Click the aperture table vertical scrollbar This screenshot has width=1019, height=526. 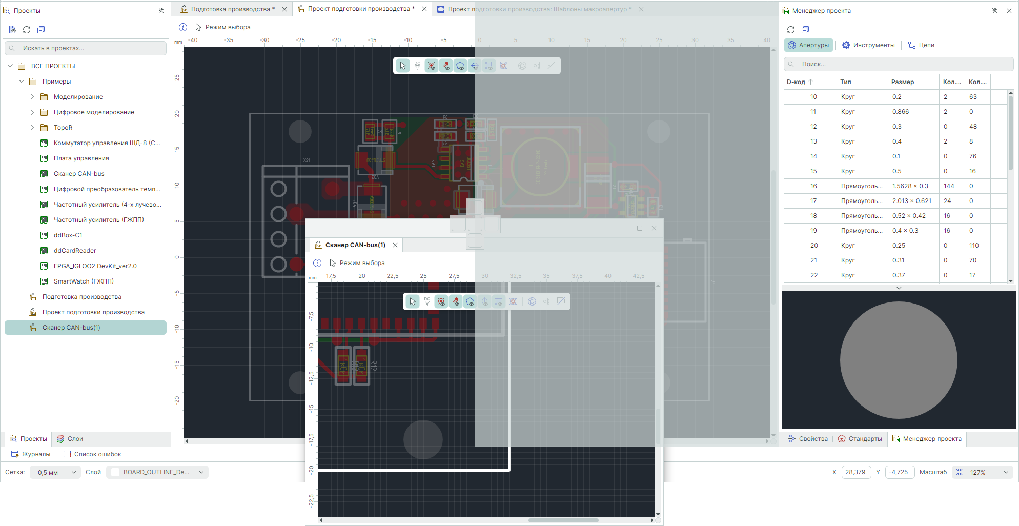pos(1010,133)
